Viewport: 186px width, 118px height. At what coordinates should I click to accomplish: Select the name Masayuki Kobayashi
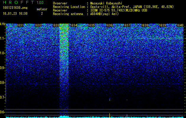(106, 4)
